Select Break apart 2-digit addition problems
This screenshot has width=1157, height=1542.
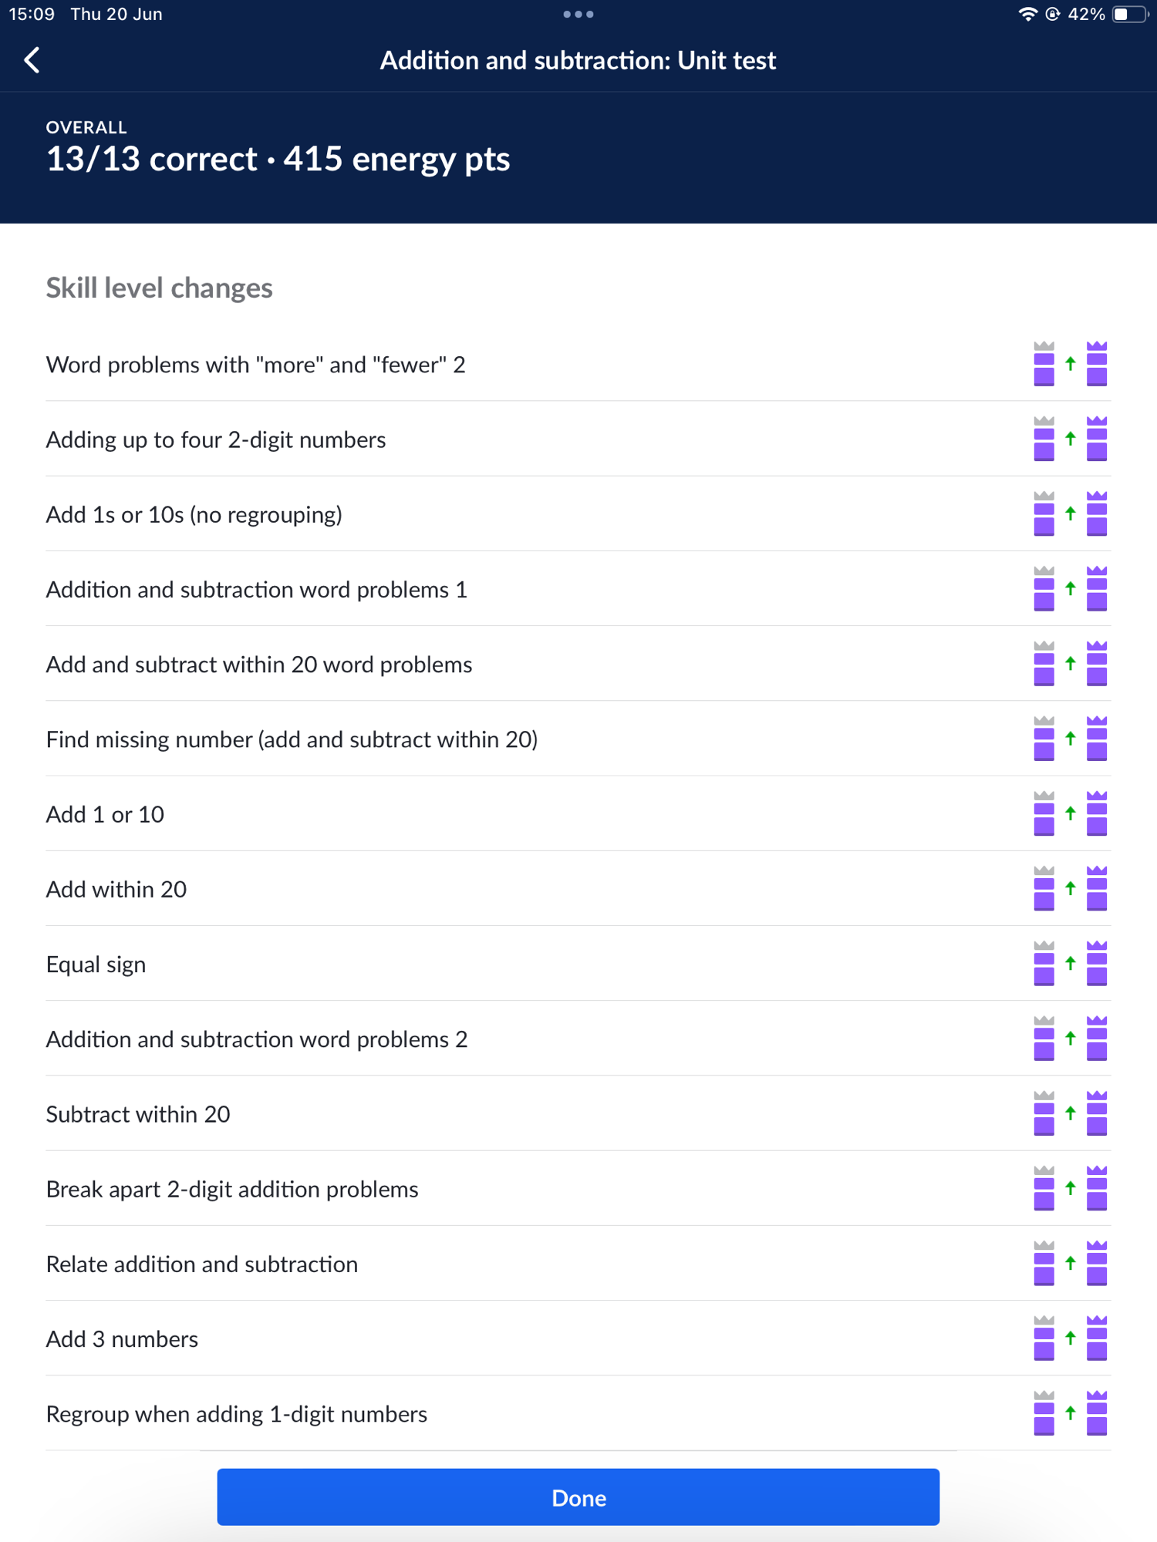click(x=231, y=1189)
